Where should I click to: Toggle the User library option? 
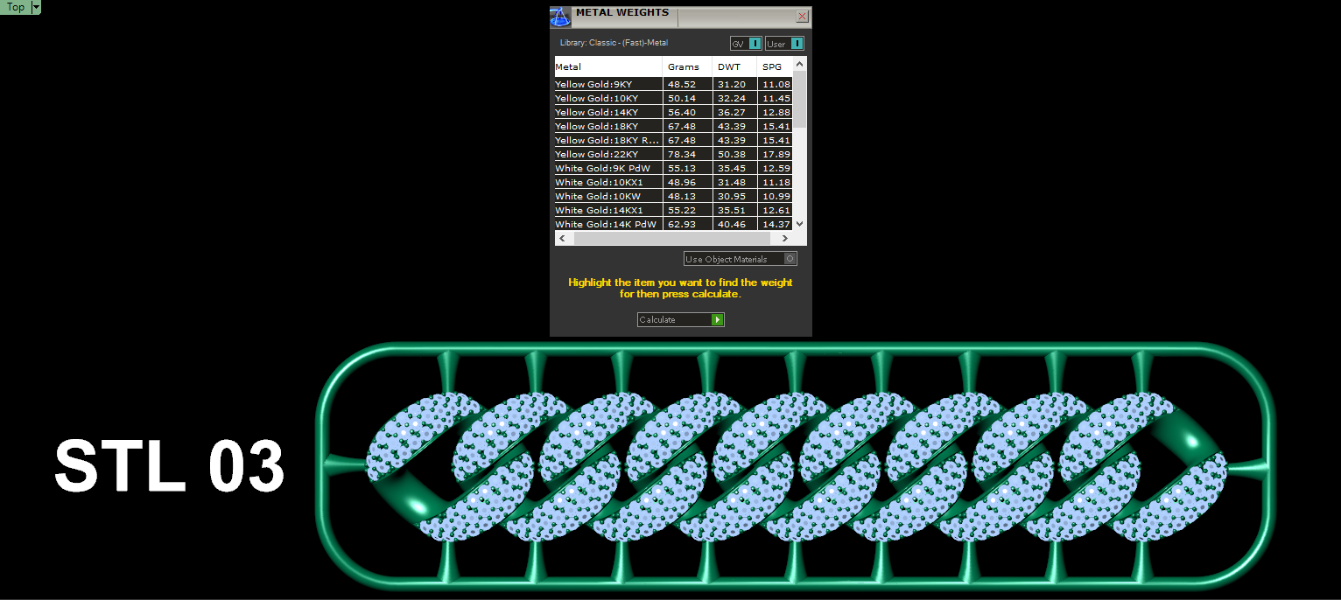click(784, 44)
